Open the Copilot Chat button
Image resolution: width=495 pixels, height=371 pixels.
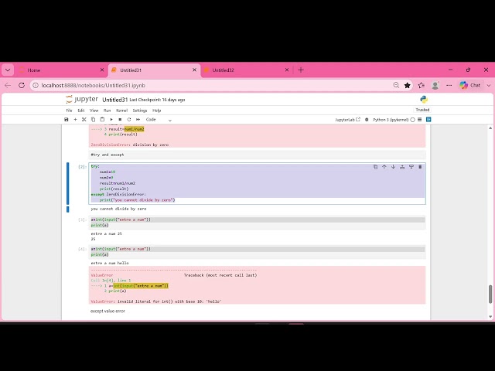pos(470,85)
